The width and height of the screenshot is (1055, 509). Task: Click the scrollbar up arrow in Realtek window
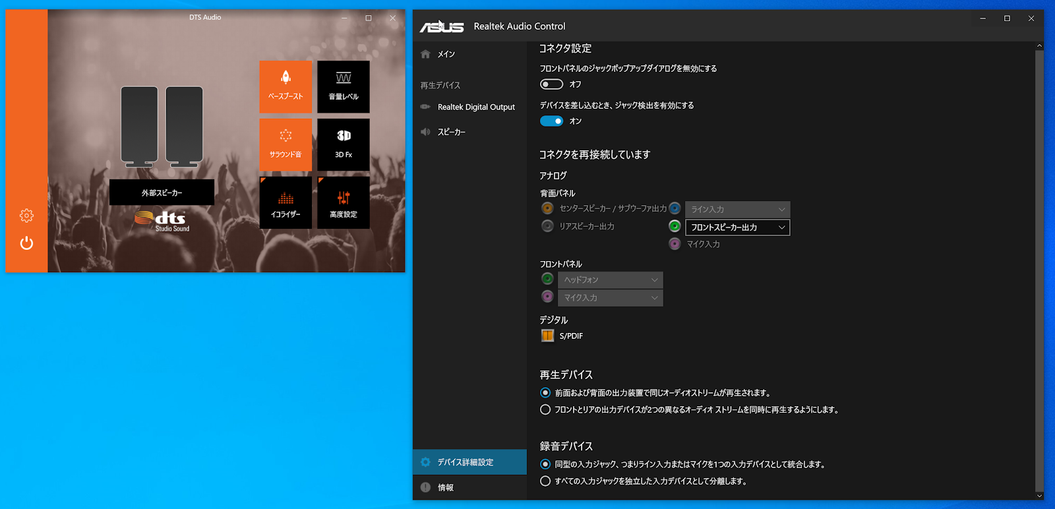click(x=1039, y=46)
